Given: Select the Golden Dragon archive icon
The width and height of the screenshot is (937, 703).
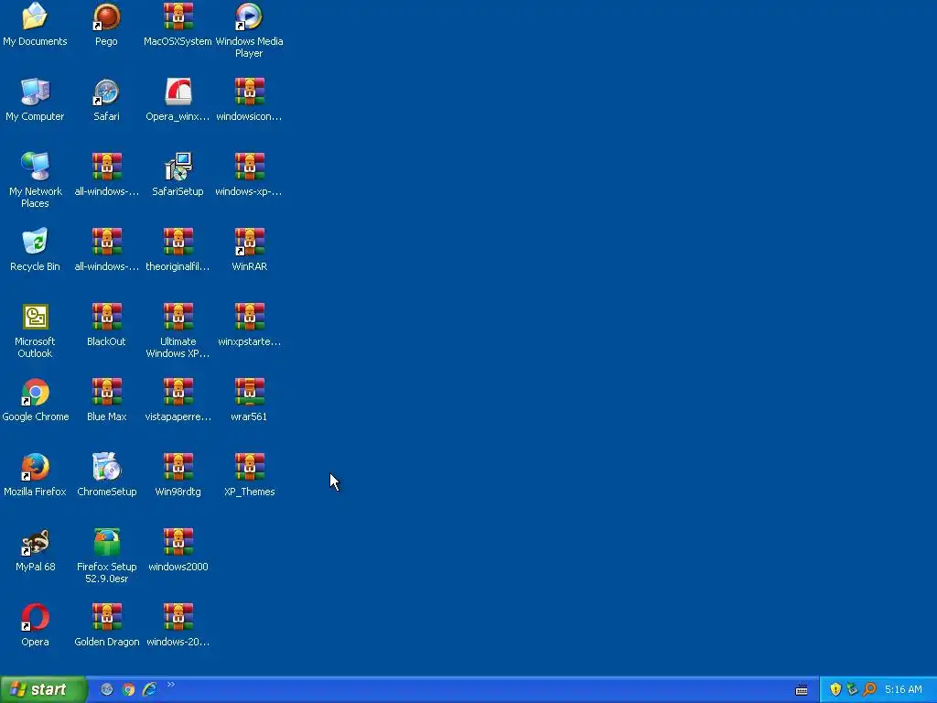Looking at the screenshot, I should (x=106, y=617).
